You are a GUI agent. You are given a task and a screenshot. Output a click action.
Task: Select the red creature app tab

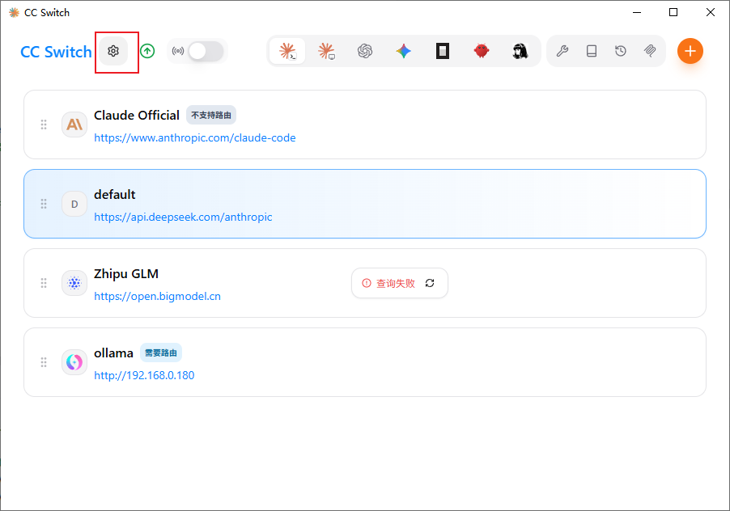coord(482,51)
